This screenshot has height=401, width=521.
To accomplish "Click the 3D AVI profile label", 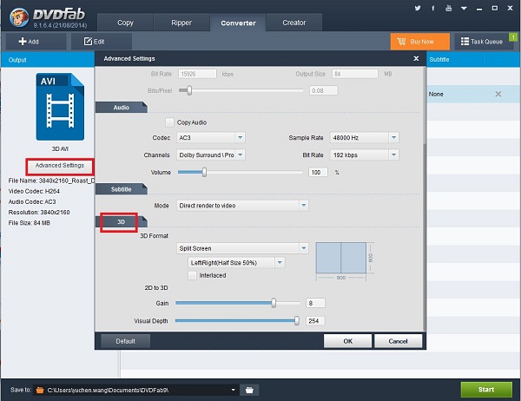I will 60,148.
